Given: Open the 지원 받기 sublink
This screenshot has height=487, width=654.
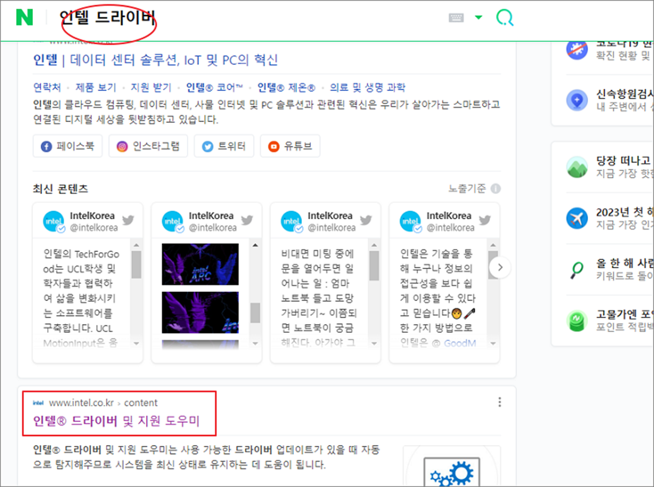Looking at the screenshot, I should click(x=151, y=87).
